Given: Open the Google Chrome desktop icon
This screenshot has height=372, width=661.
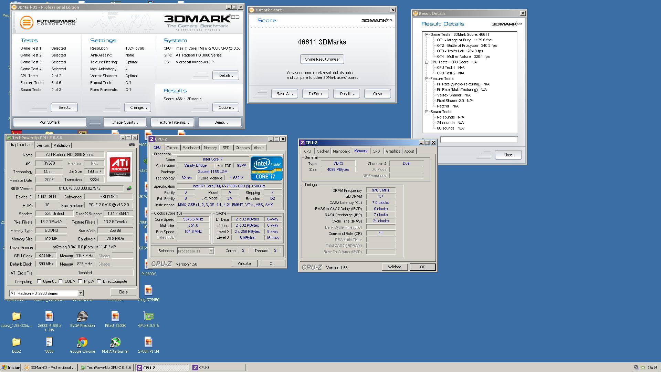Looking at the screenshot, I should pos(83,345).
